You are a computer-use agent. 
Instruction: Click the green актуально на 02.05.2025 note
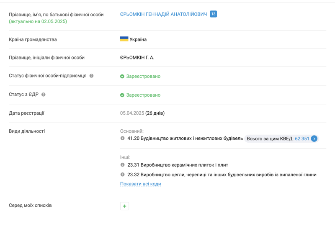coord(38,21)
